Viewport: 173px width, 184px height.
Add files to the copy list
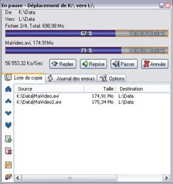pyautogui.click(x=8, y=140)
